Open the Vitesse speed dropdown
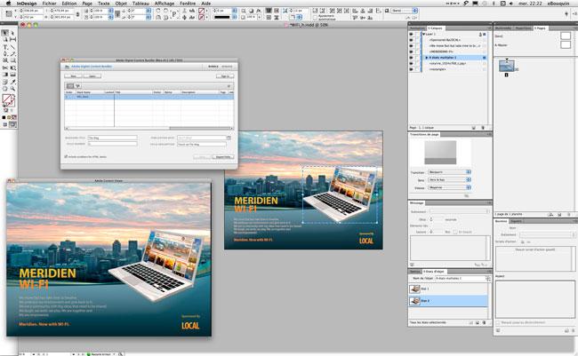This screenshot has width=578, height=356. 449,187
